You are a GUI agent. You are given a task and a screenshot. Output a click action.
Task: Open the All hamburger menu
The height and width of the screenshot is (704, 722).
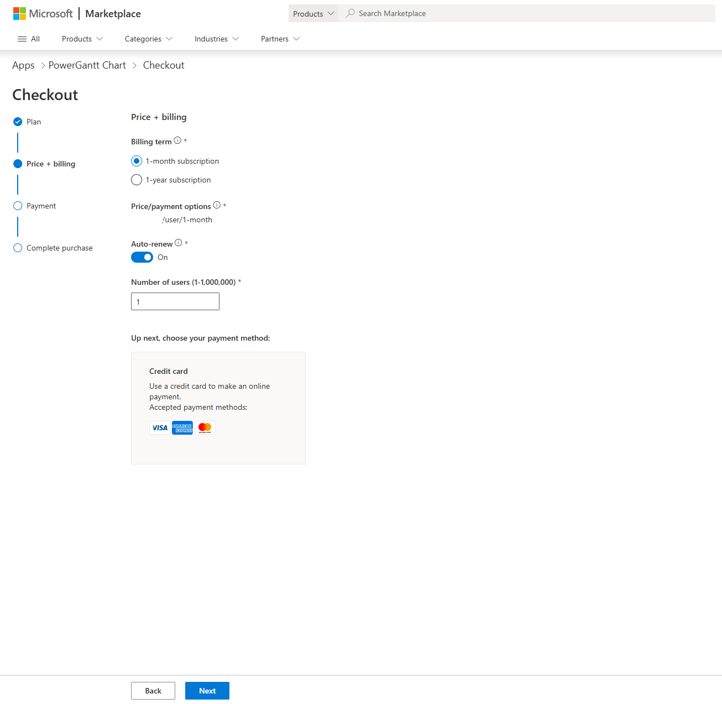coord(29,39)
